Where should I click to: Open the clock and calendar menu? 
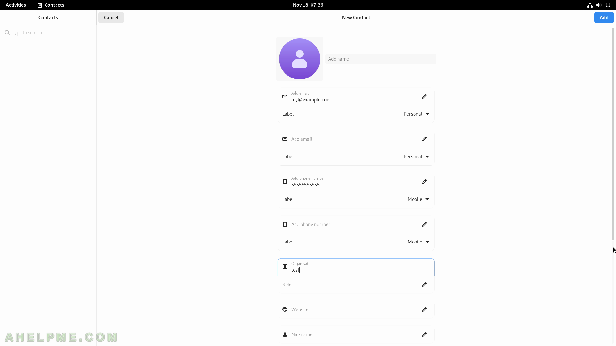308,5
